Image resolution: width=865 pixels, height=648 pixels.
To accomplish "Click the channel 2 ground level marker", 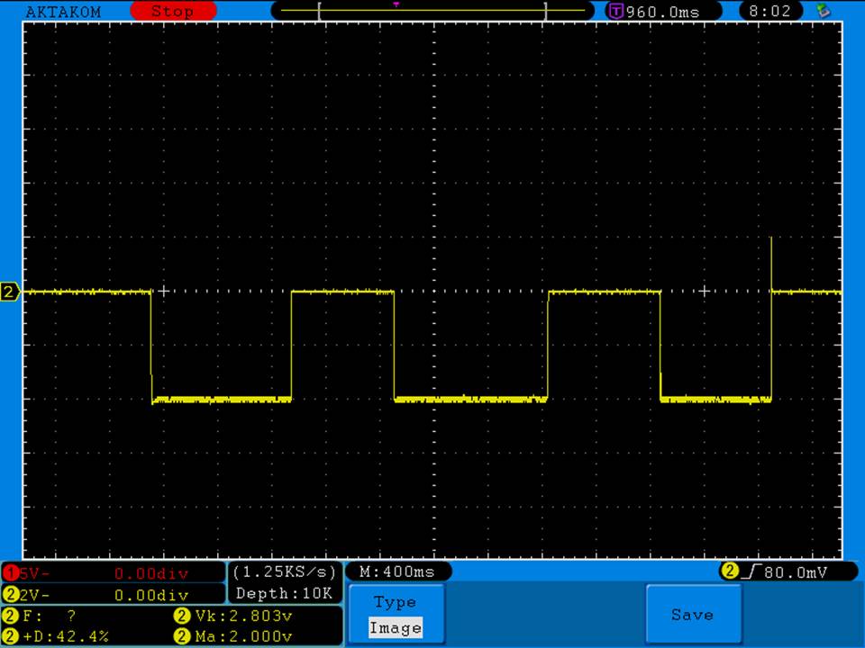I will click(x=10, y=292).
